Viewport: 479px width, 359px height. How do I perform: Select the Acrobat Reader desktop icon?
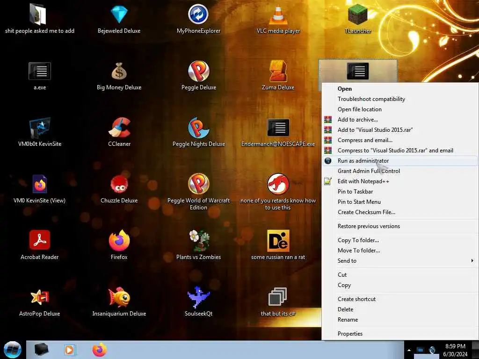[x=39, y=240]
